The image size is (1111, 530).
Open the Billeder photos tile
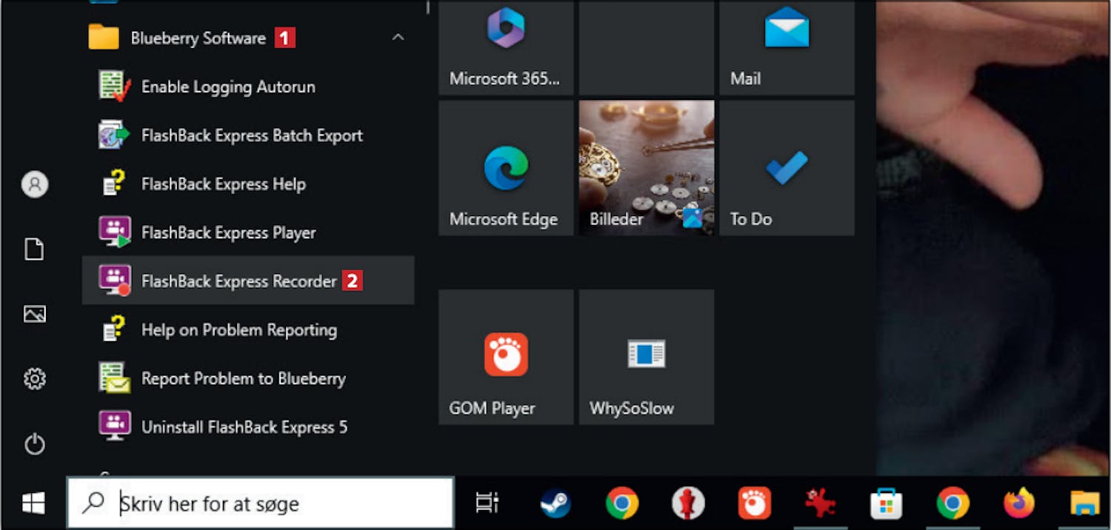[646, 169]
